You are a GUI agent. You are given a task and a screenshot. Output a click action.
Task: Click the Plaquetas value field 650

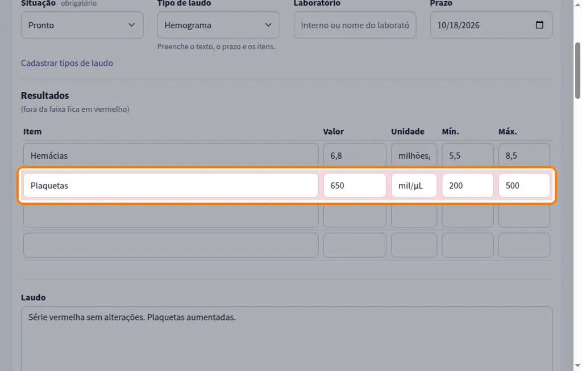point(355,185)
